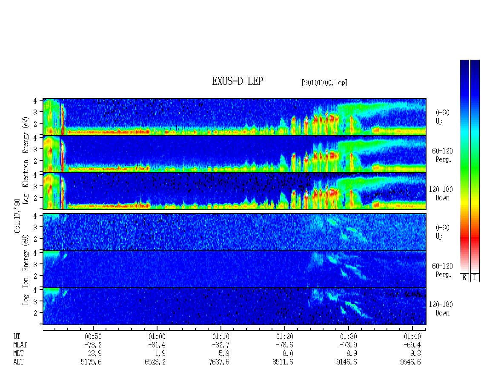The height and width of the screenshot is (373, 481).
Task: Click the MLT value 8.9
Action: pos(352,354)
